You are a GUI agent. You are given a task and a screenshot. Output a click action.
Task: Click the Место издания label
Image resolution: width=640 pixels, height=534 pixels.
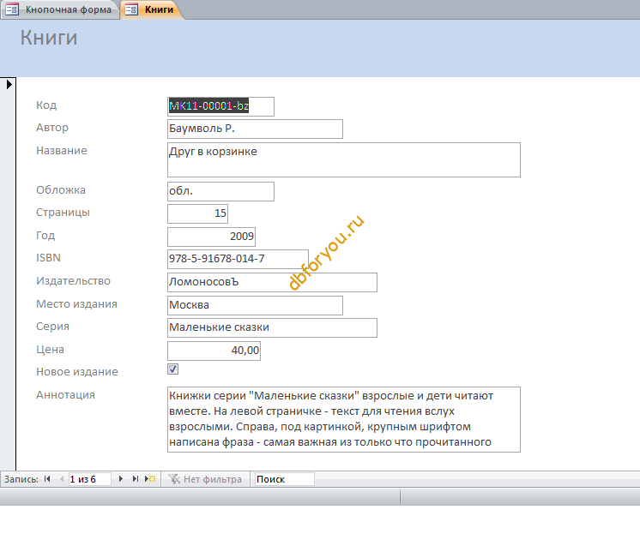pyautogui.click(x=76, y=304)
